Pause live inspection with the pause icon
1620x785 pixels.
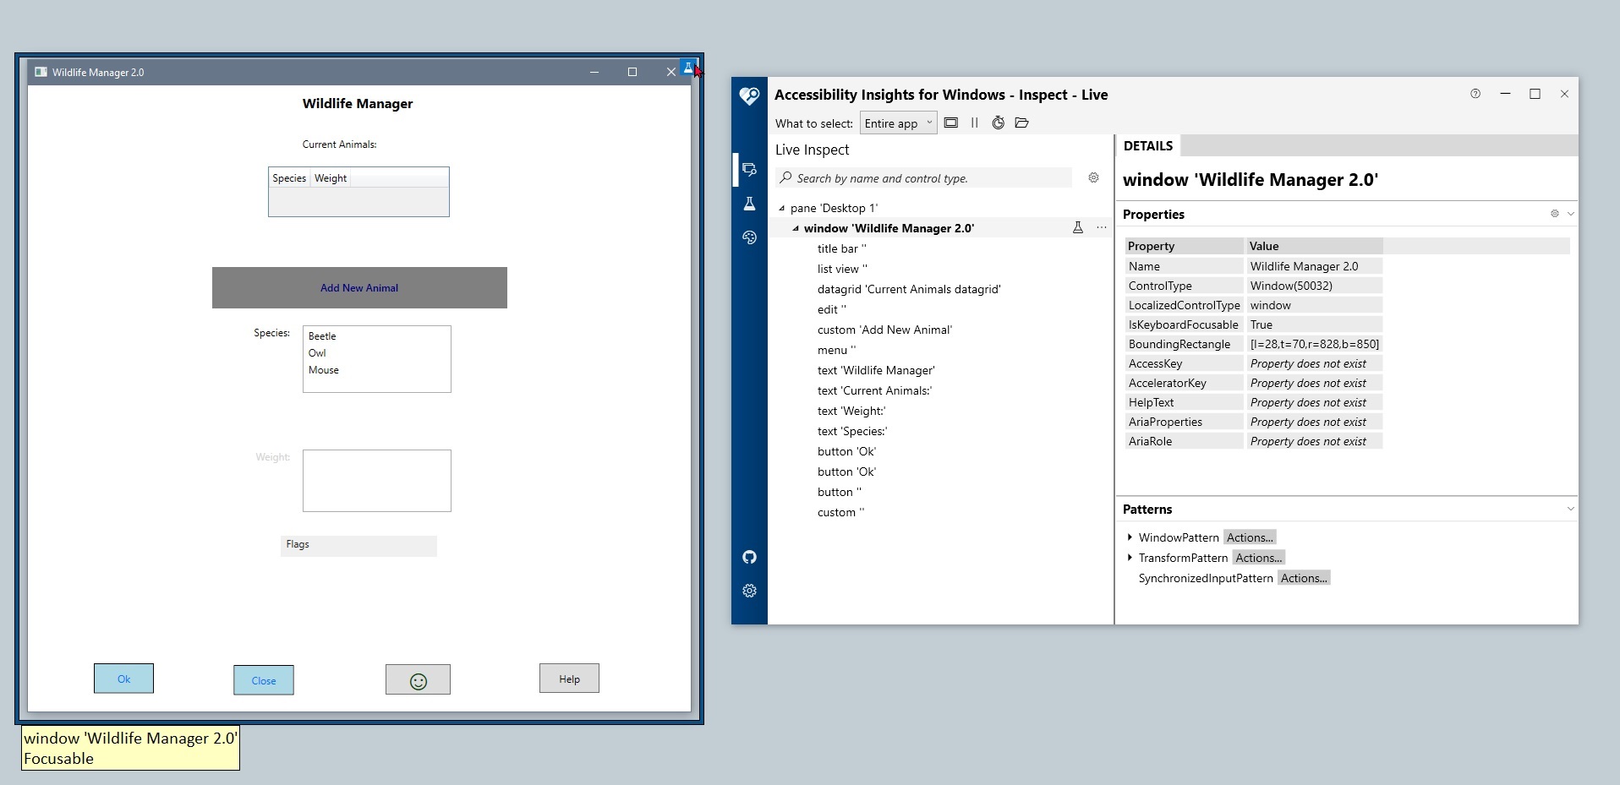pyautogui.click(x=974, y=123)
